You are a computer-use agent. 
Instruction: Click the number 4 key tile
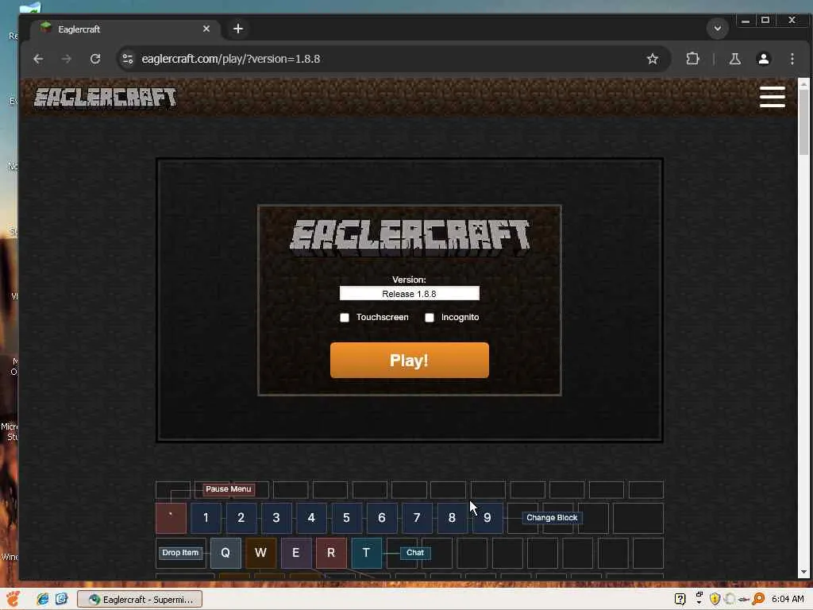[311, 518]
